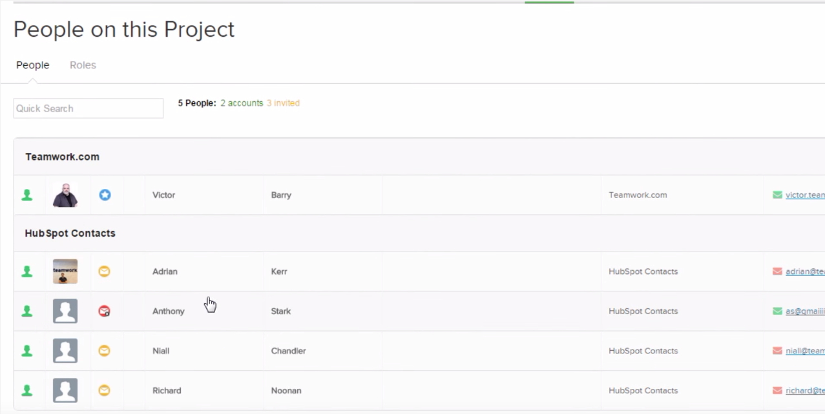This screenshot has width=825, height=414.
Task: Filter by the '3 invited' link
Action: (x=283, y=103)
